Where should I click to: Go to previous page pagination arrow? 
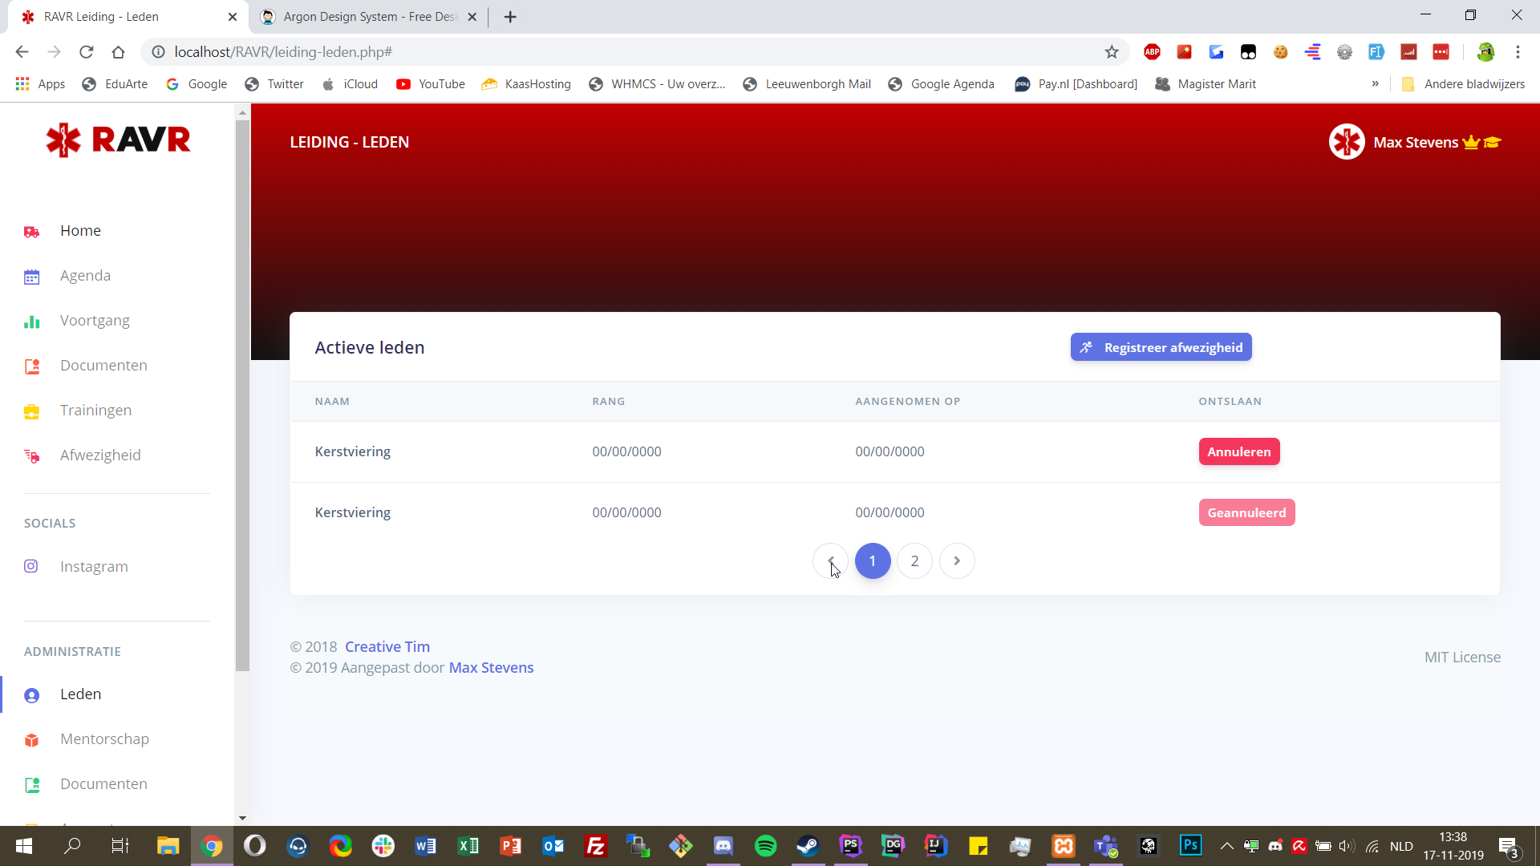click(830, 561)
